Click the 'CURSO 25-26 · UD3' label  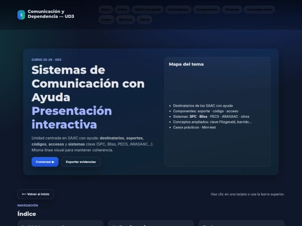point(46,60)
